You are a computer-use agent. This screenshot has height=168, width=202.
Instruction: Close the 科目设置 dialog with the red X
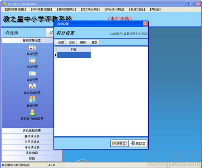click(145, 24)
